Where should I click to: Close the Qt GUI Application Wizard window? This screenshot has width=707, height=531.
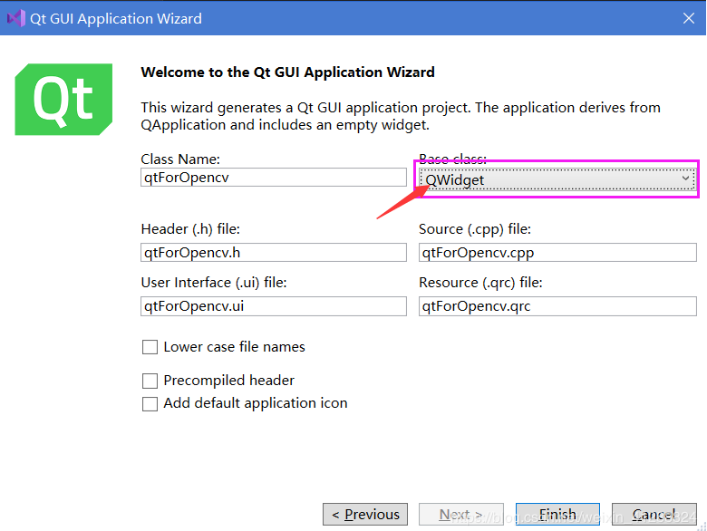(689, 18)
